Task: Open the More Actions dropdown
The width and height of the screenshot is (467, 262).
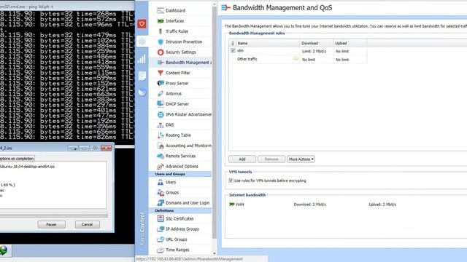Action: tap(301, 159)
